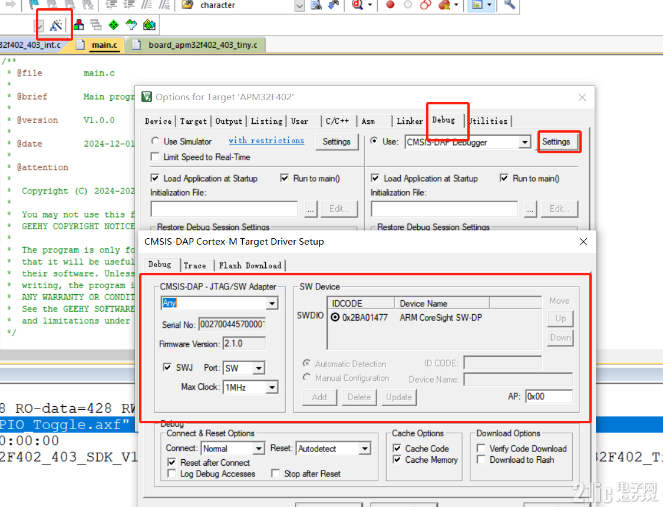663x507 pixels.
Task: Open Port SW dropdown
Action: click(259, 368)
